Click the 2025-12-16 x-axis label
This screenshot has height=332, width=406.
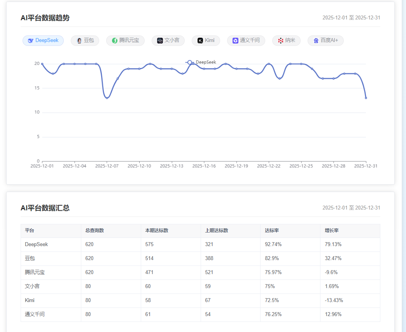[x=204, y=166]
